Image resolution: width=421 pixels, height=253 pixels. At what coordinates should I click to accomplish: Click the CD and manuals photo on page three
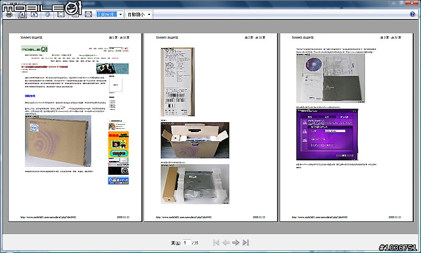[x=330, y=78]
